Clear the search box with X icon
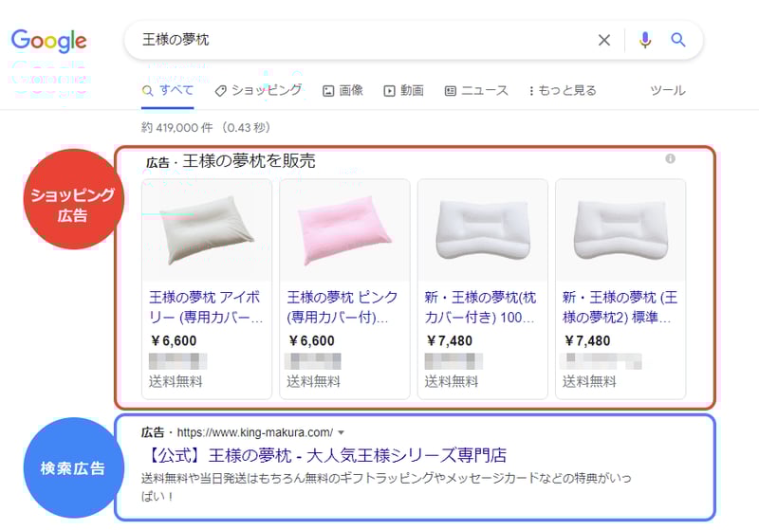The image size is (759, 530). coord(604,40)
